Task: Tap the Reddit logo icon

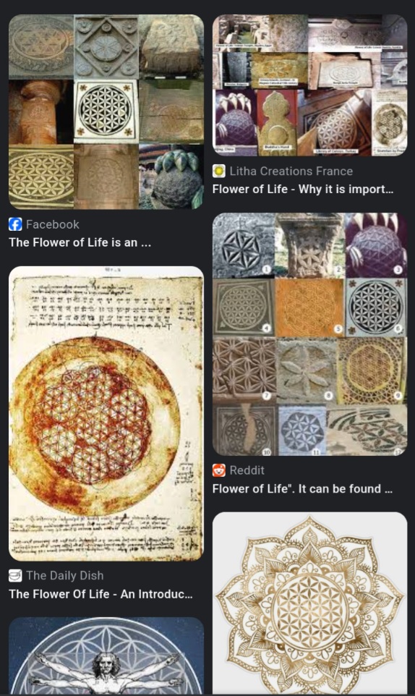Action: tap(218, 470)
